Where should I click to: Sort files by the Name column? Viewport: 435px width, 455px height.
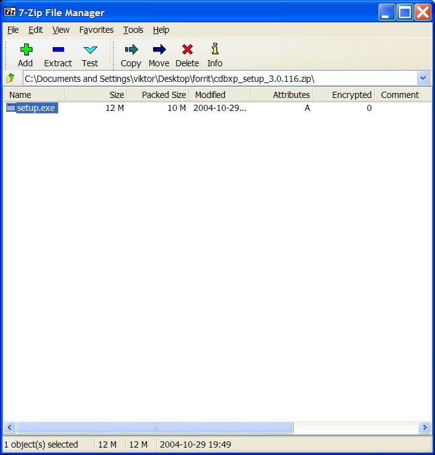click(x=34, y=95)
